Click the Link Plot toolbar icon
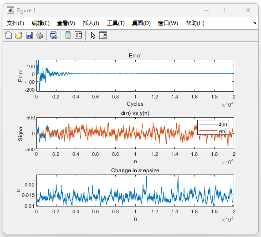The image size is (261, 237). point(54,35)
